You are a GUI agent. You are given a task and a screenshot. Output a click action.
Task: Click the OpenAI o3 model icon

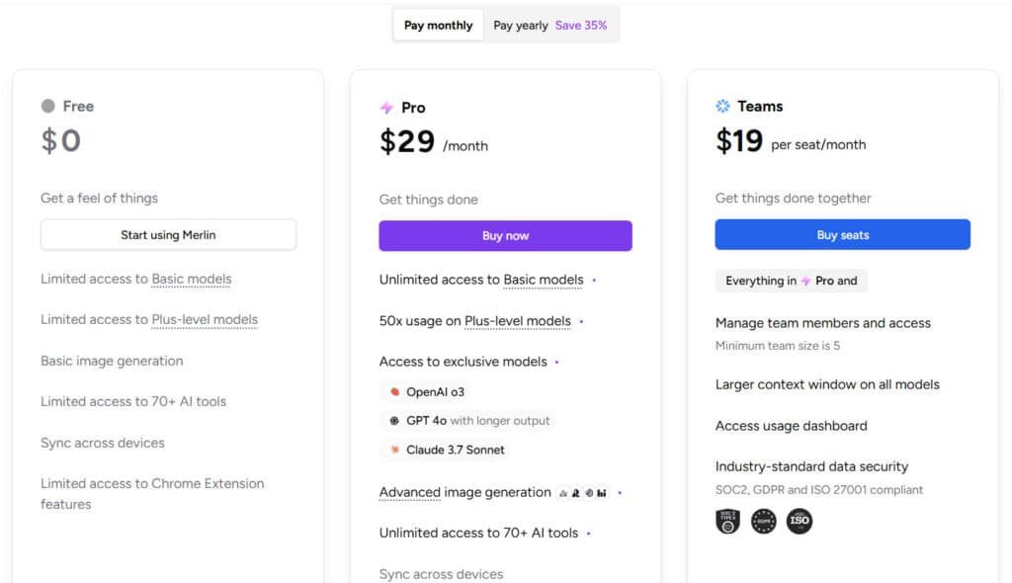click(x=395, y=392)
